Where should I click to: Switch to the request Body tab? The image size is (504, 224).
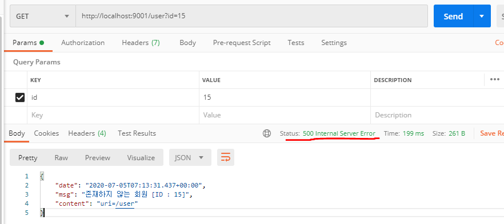187,43
